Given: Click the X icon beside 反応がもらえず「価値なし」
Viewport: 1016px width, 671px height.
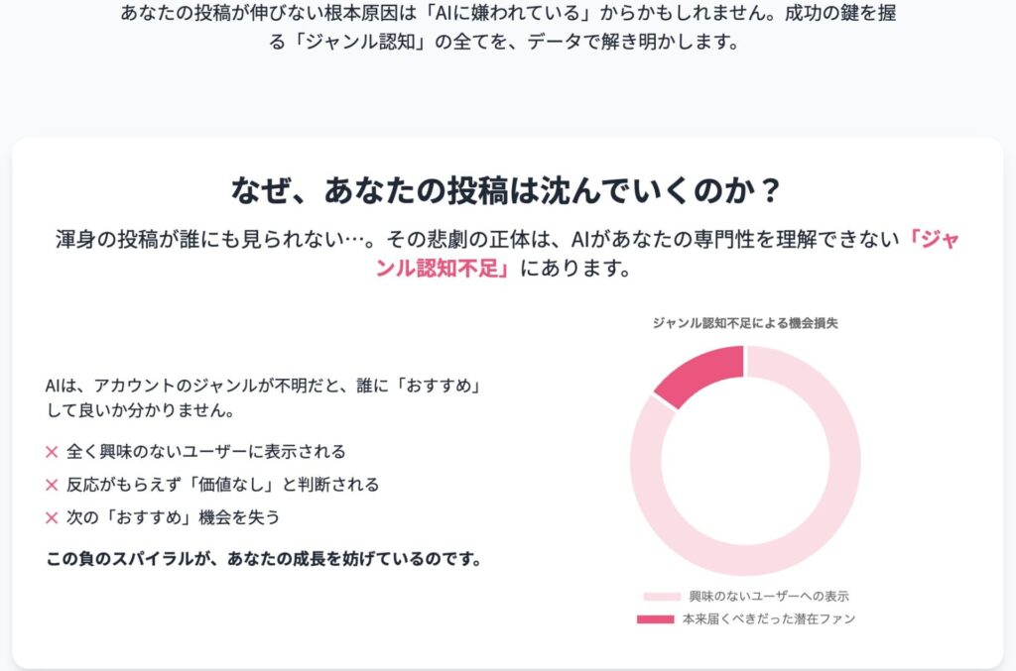Looking at the screenshot, I should pos(52,485).
